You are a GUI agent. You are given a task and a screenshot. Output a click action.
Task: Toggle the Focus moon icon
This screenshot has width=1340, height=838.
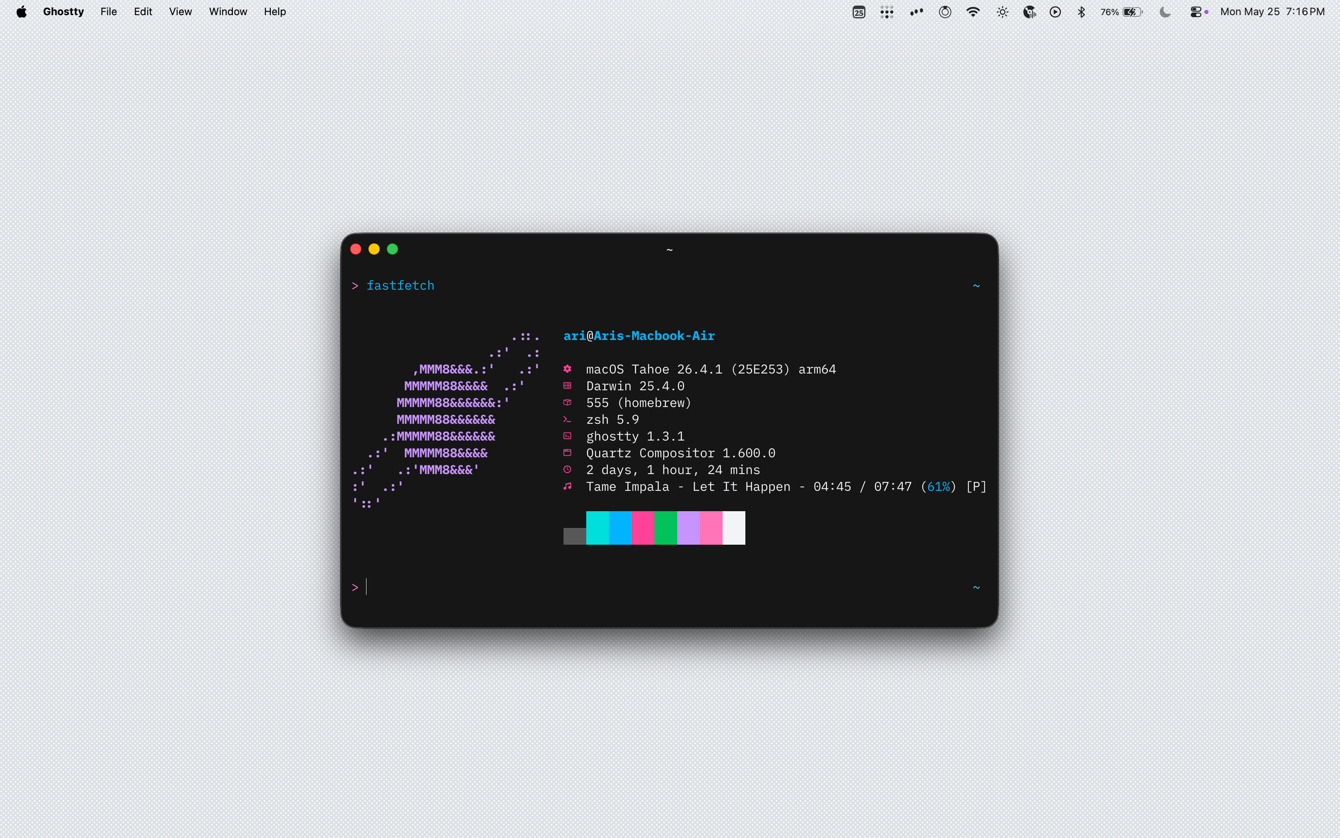coord(1165,12)
